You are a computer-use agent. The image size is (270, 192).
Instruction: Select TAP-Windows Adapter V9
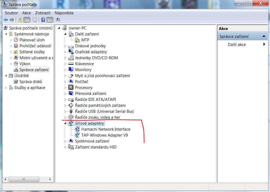[x=104, y=135]
